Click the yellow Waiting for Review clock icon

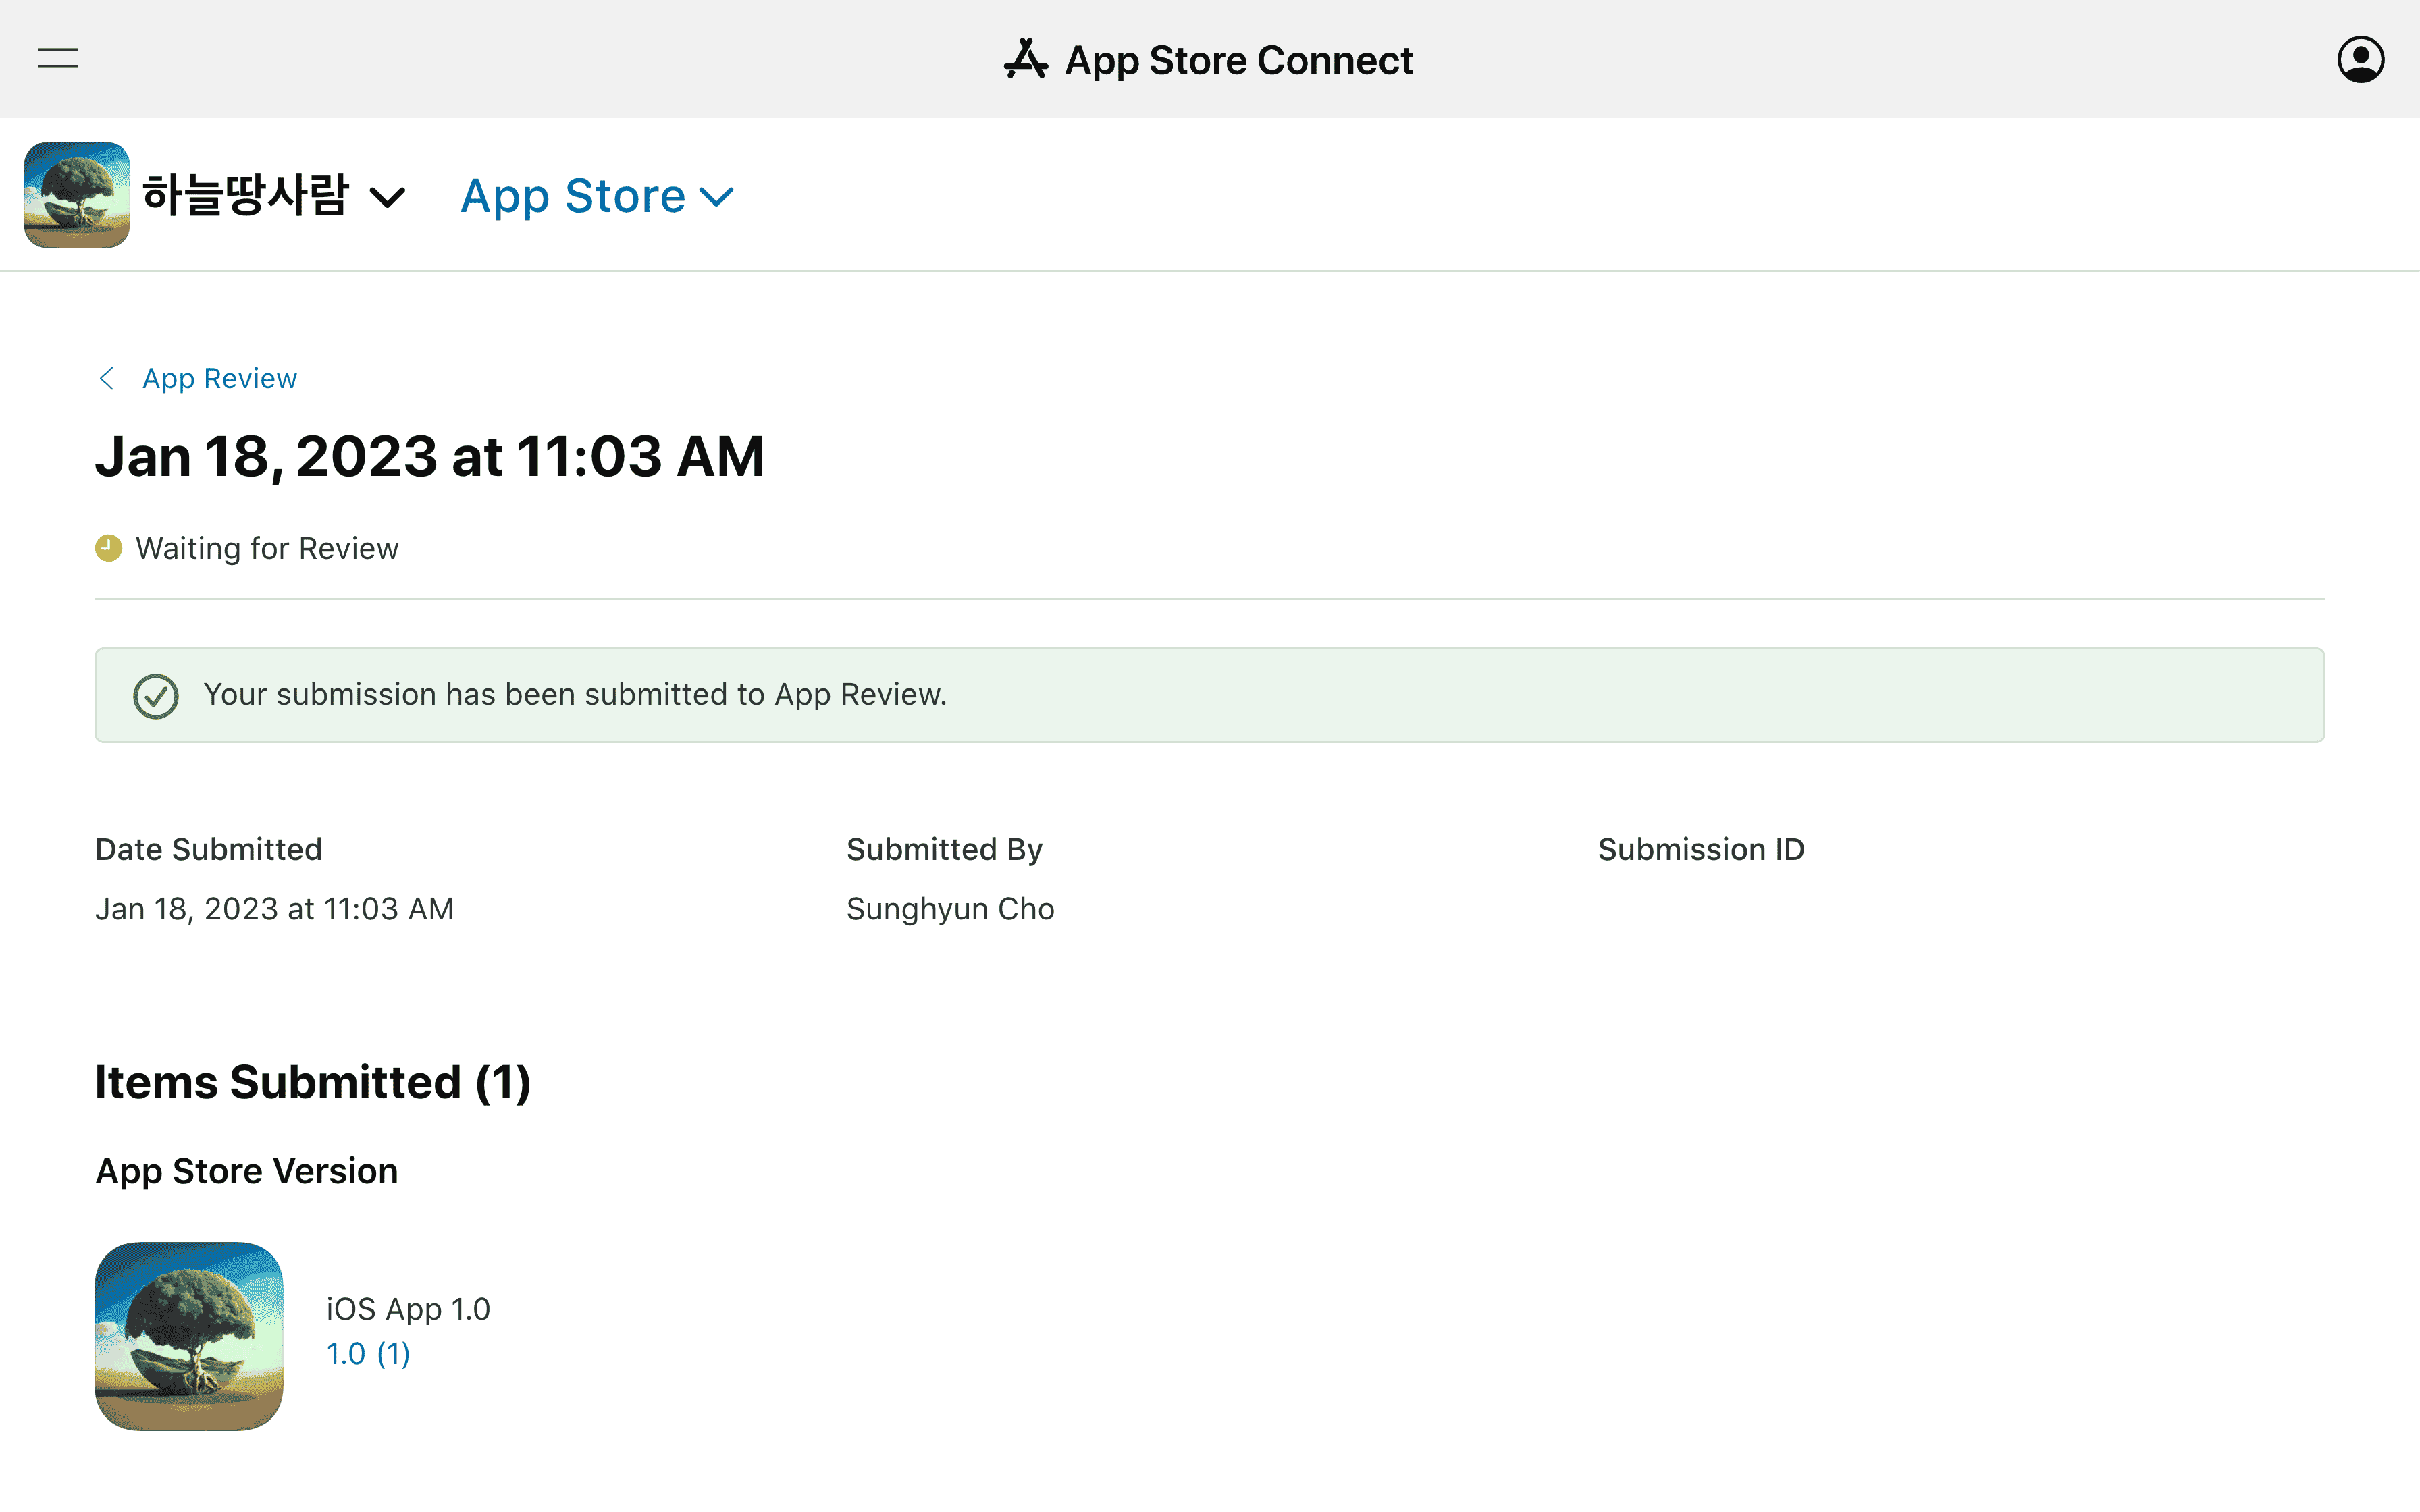point(108,548)
